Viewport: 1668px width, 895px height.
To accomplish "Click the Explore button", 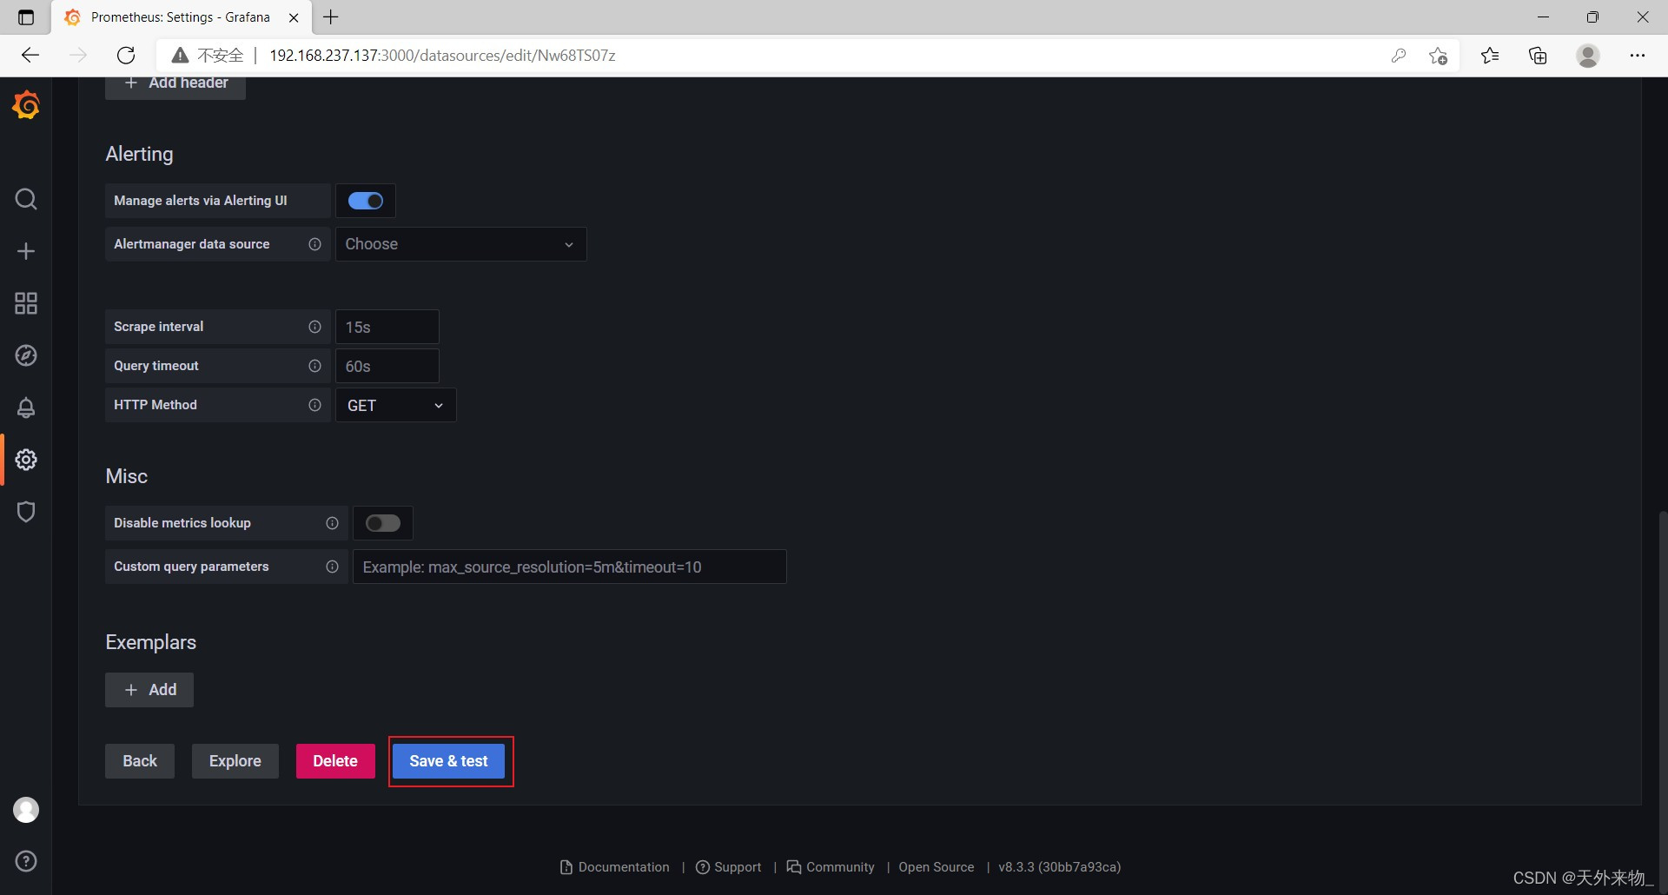I will click(x=235, y=761).
